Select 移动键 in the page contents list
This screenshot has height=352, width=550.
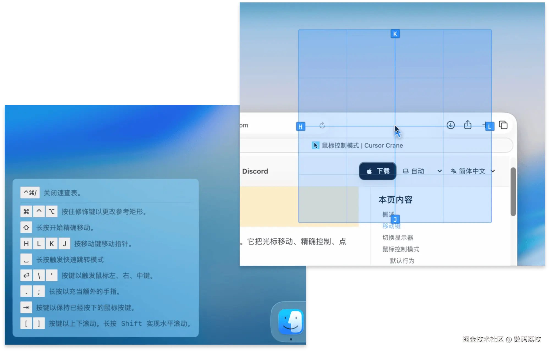pos(391,226)
